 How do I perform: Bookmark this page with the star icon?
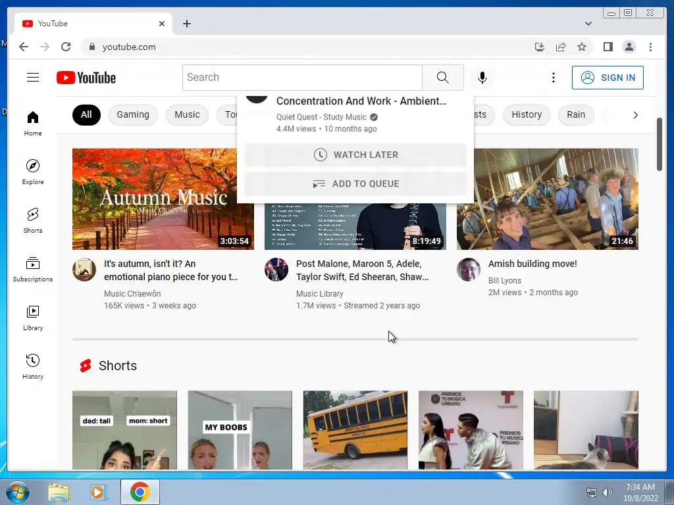(x=582, y=47)
